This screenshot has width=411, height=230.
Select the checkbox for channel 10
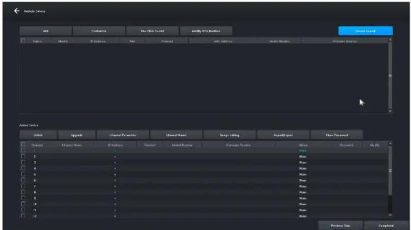tap(23, 204)
